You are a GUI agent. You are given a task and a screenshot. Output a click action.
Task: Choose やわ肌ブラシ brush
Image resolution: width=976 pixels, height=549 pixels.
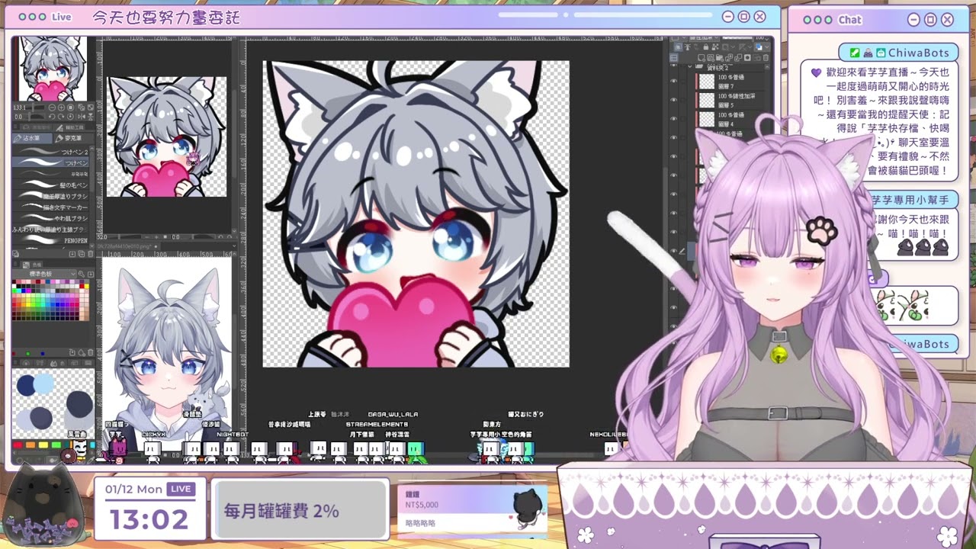pos(50,219)
